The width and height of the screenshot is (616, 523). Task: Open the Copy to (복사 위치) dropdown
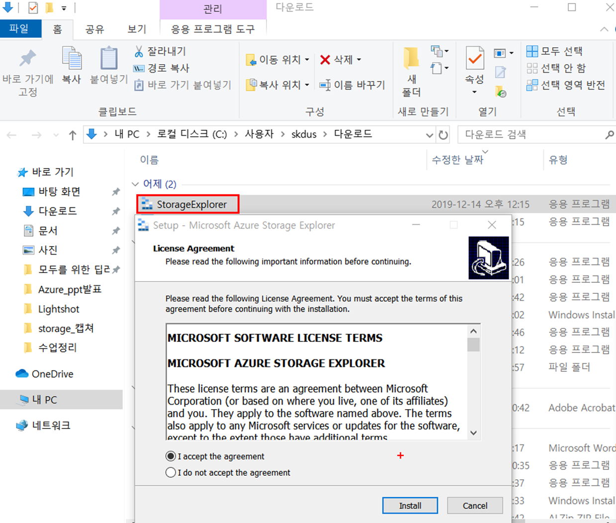tap(277, 85)
